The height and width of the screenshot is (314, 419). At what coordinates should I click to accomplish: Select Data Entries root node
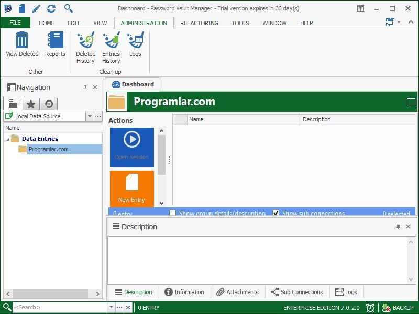click(x=40, y=139)
